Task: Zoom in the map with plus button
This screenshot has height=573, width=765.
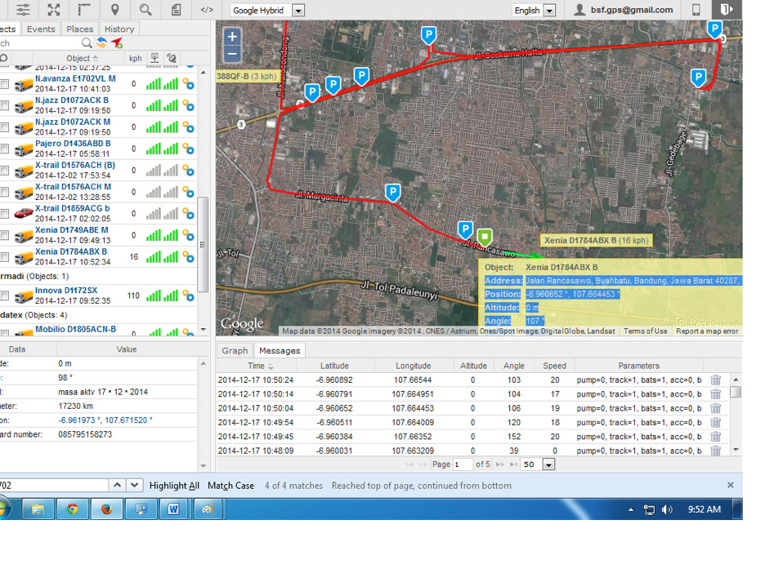Action: (232, 37)
